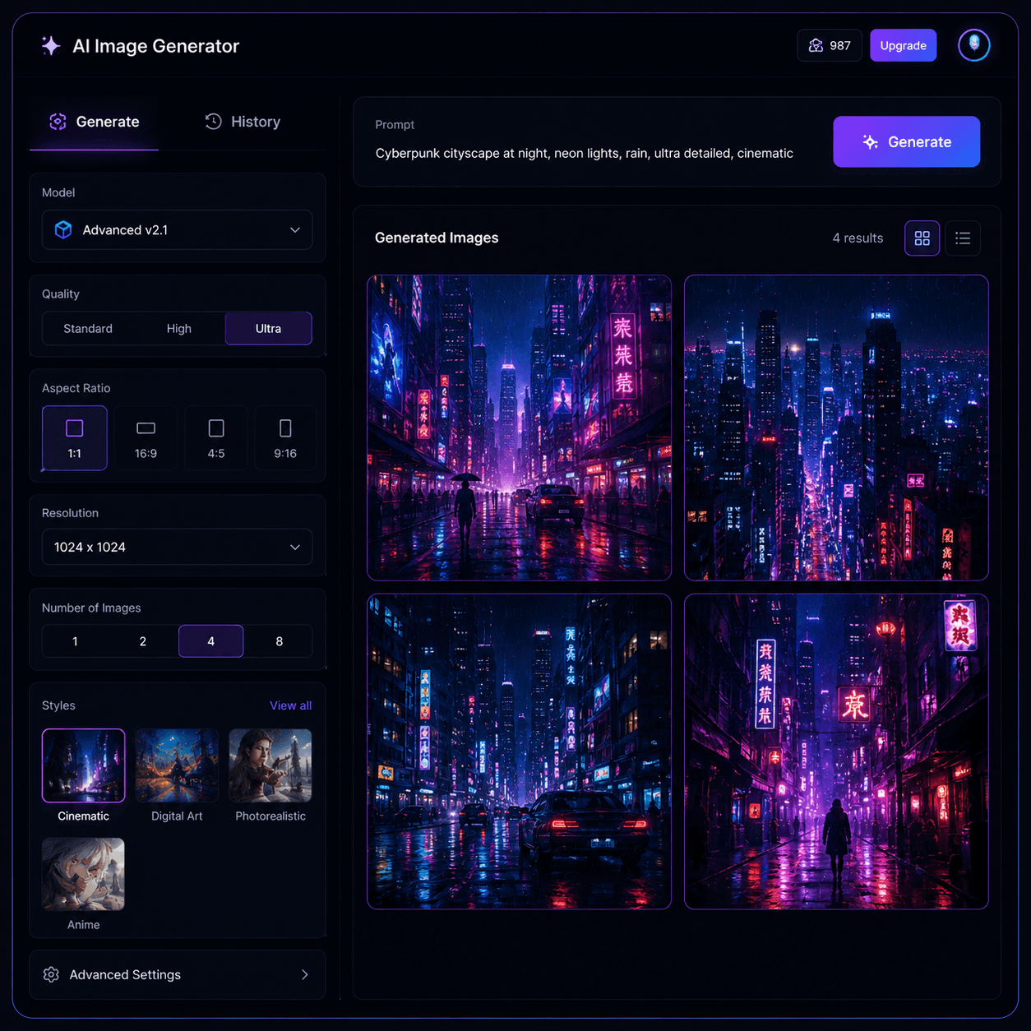
Task: Open the View all styles link
Action: (x=290, y=706)
